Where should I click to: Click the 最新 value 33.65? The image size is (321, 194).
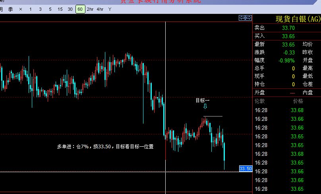point(288,45)
